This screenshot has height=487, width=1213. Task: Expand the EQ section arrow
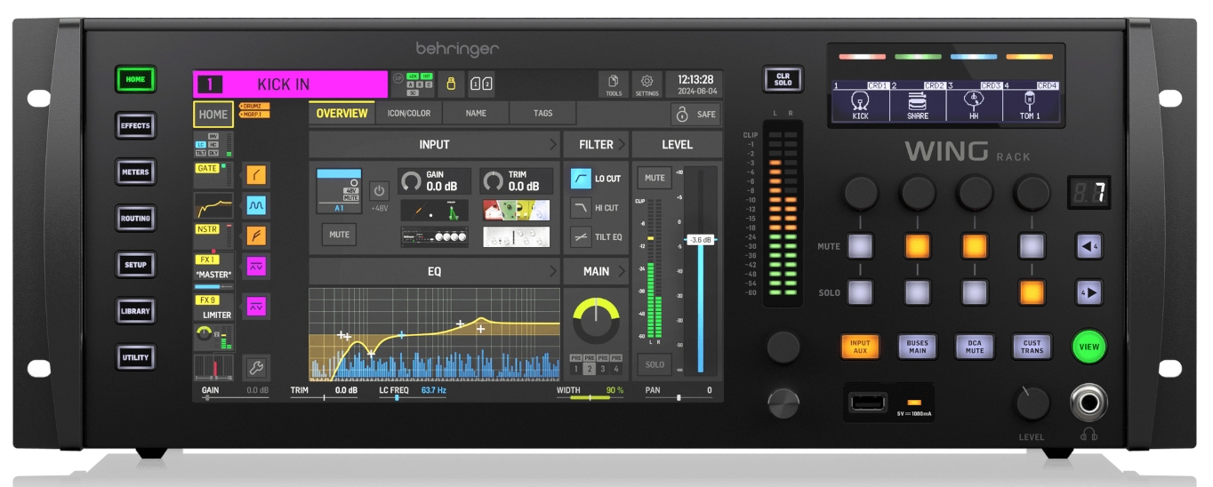point(552,271)
